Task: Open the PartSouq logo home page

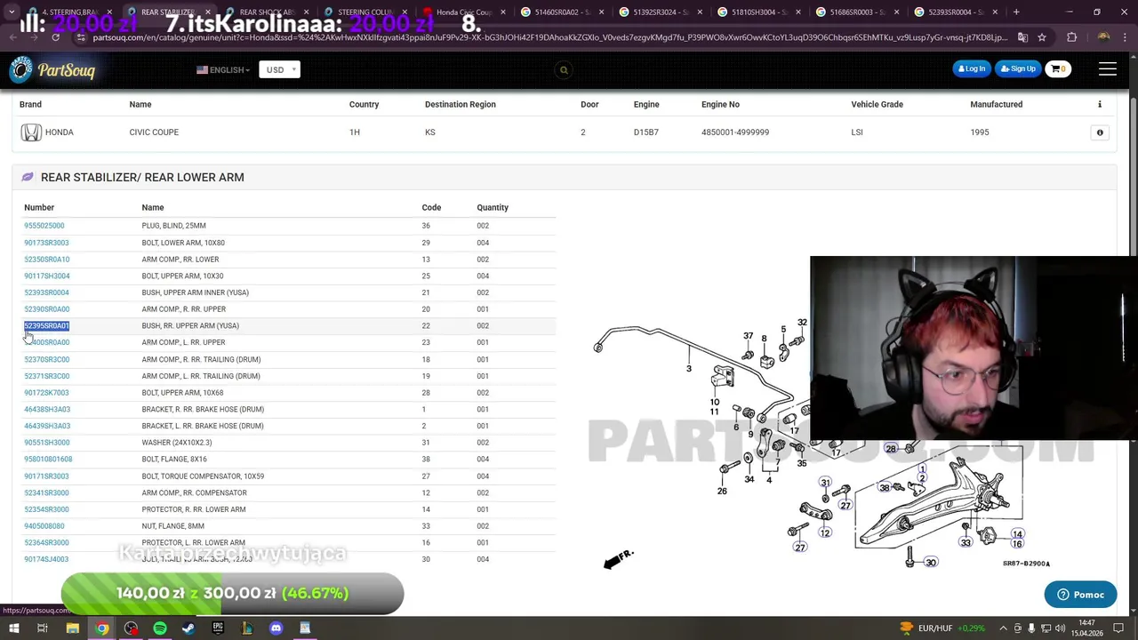Action: (52, 70)
